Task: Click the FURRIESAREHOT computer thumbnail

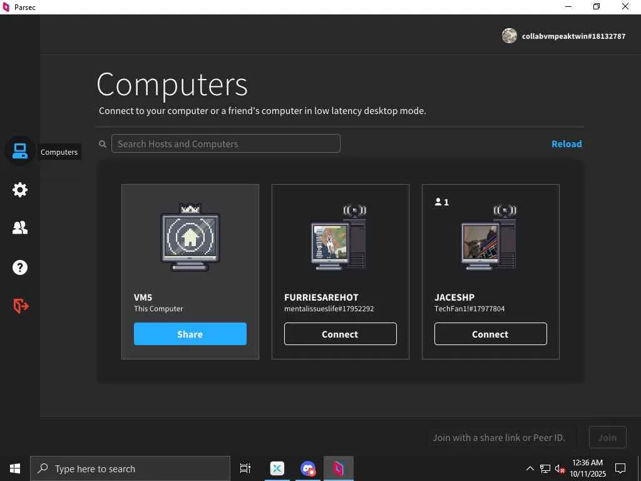Action: coord(339,237)
